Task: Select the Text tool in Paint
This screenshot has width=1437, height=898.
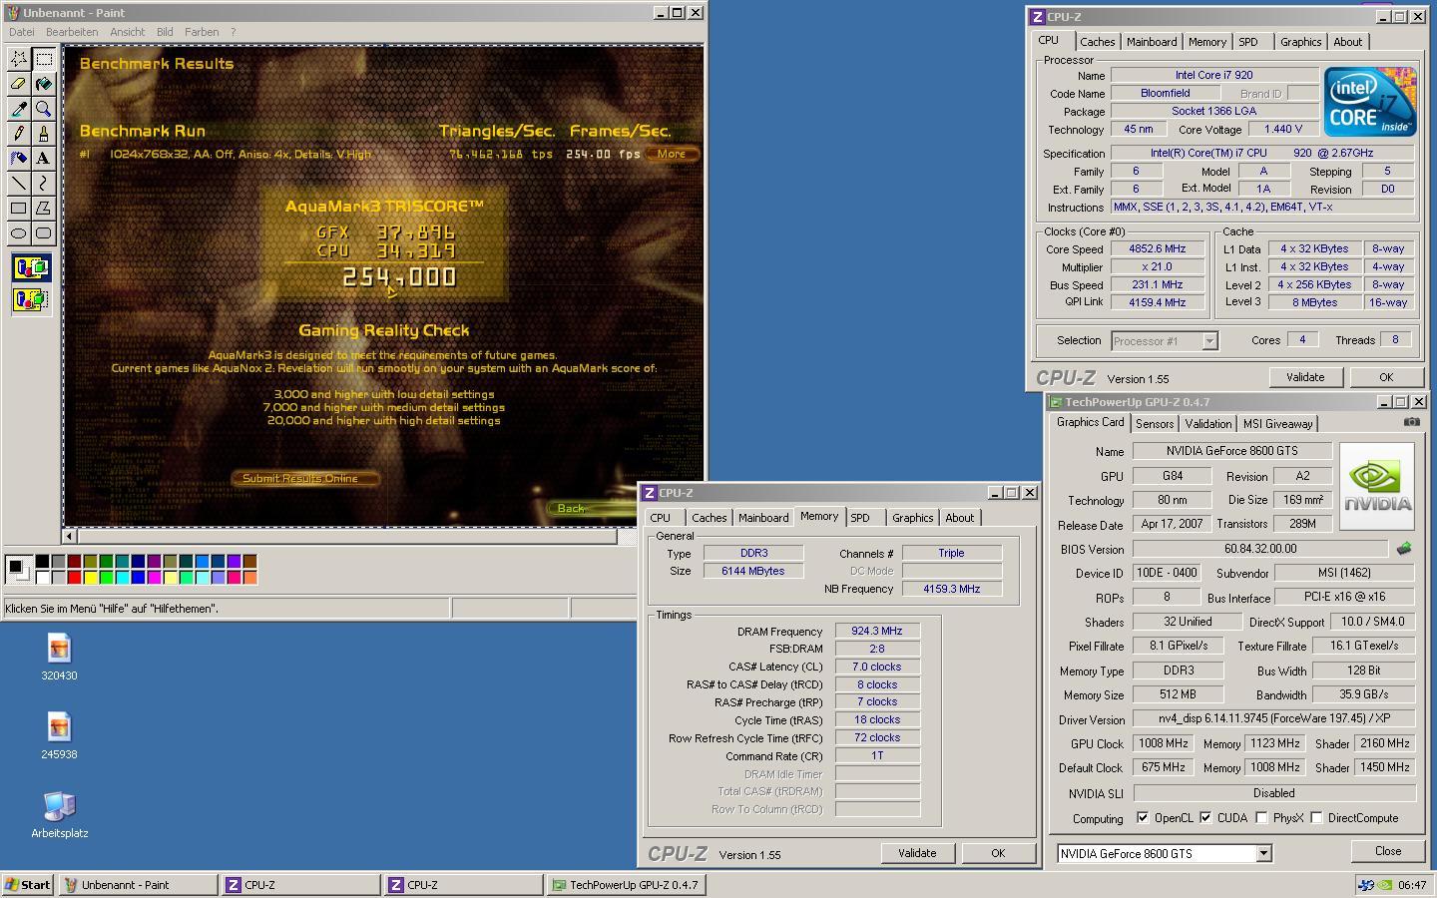Action: tap(43, 159)
